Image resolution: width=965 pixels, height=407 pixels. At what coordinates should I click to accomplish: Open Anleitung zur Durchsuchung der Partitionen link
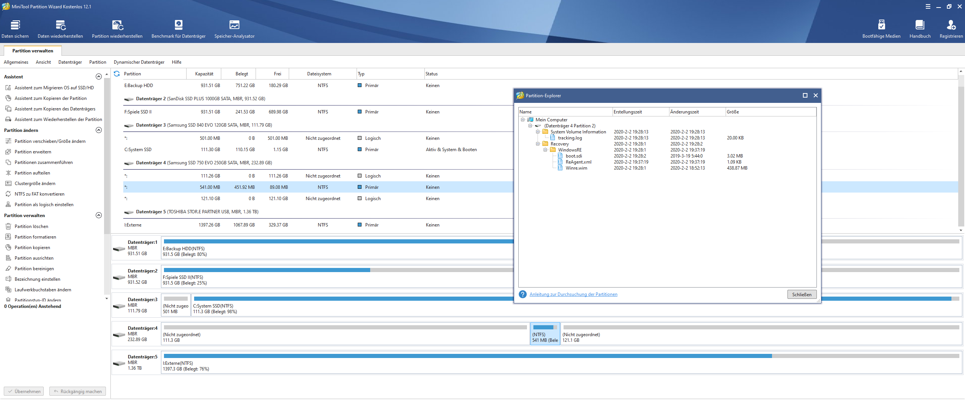573,294
